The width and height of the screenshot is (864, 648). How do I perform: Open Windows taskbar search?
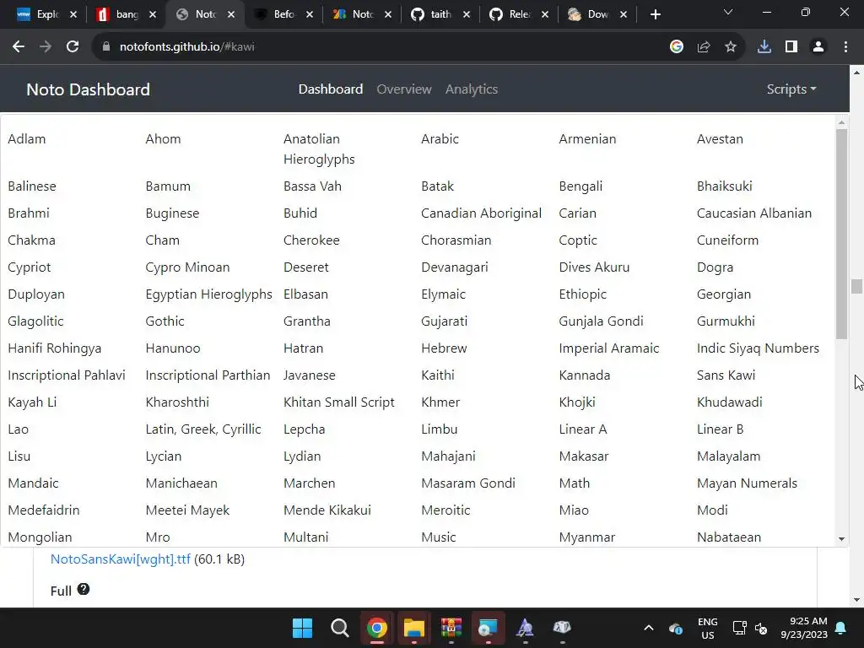click(339, 628)
